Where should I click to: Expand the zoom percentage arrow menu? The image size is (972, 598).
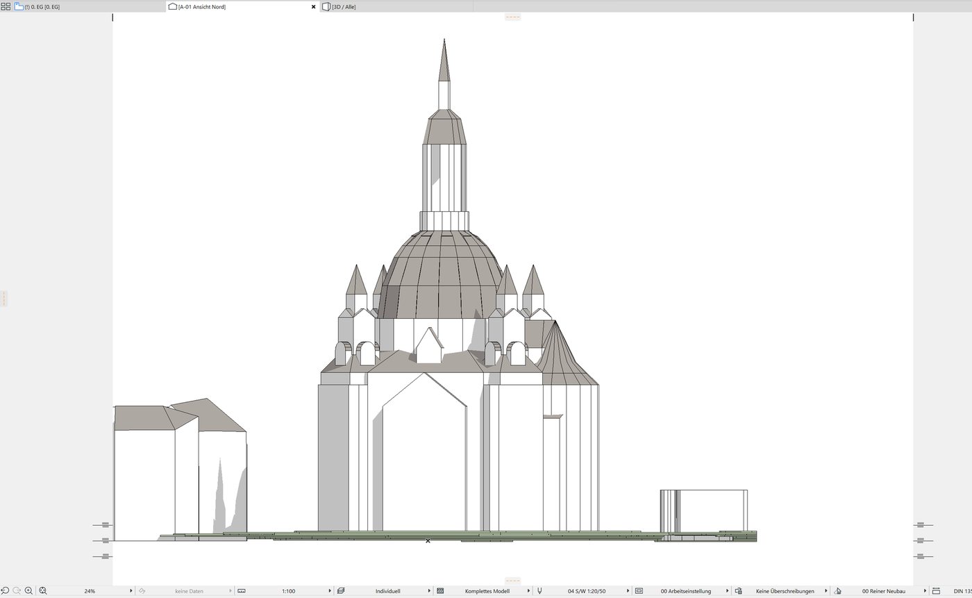pos(131,591)
